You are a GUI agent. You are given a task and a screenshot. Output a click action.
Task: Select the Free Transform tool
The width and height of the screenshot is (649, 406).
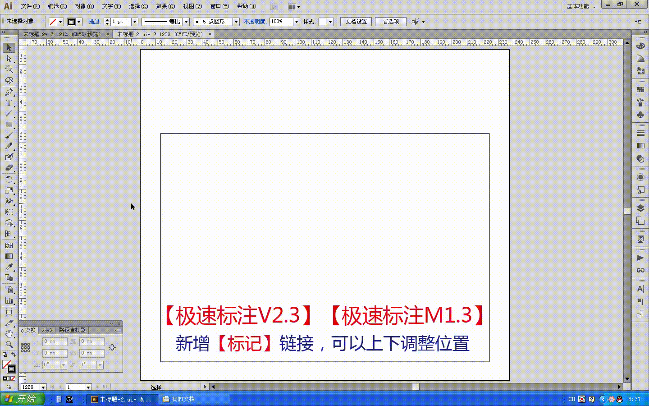[x=9, y=212]
